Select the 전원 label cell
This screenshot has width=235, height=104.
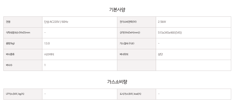[x=23, y=22]
